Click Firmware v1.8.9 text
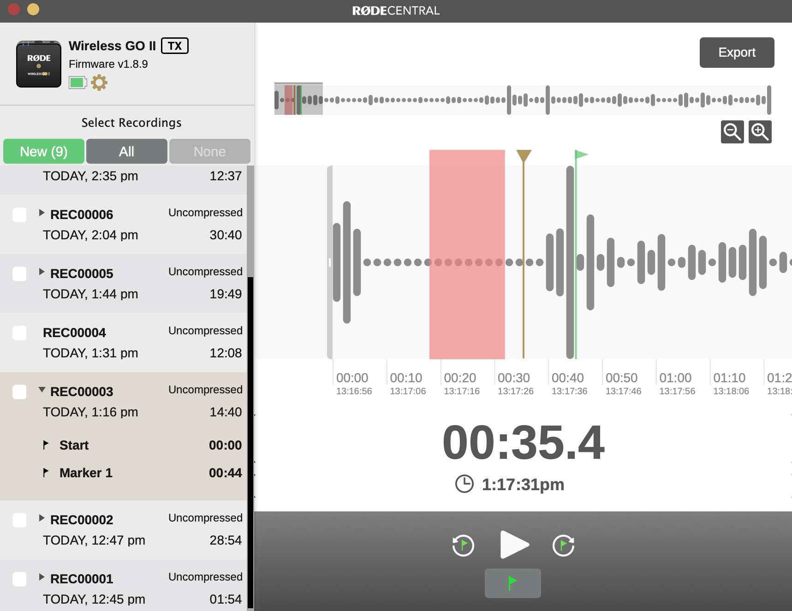 (x=108, y=64)
